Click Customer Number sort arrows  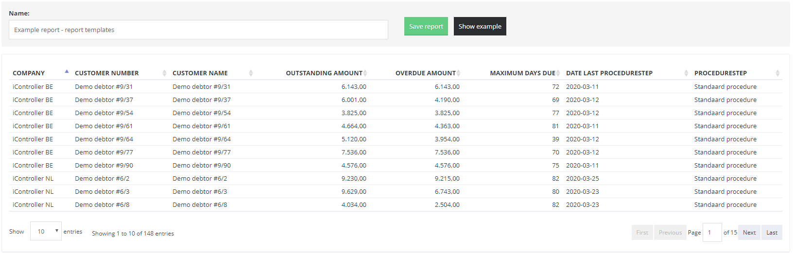tap(164, 73)
